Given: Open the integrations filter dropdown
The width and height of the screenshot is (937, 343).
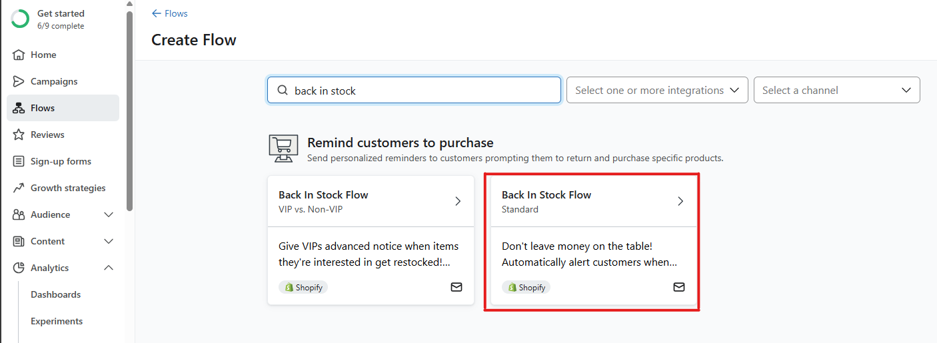Looking at the screenshot, I should point(656,90).
